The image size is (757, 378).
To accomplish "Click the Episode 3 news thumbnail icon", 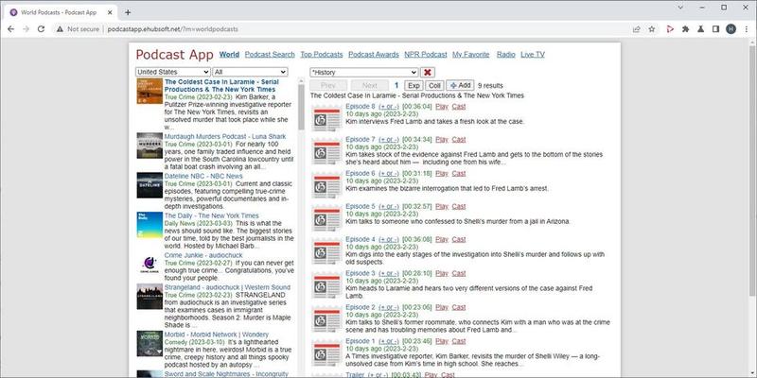I will coord(326,285).
